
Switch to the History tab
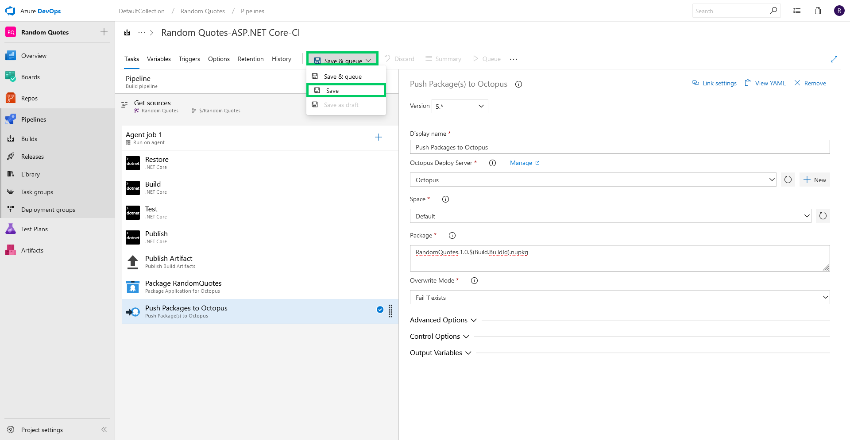[282, 59]
